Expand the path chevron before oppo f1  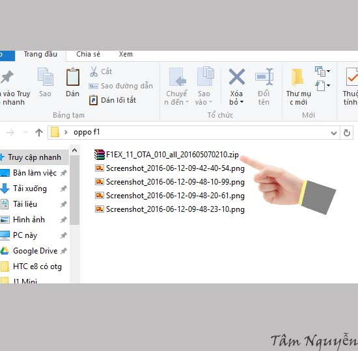[x=66, y=133]
